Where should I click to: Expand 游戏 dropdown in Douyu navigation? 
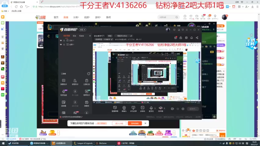pos(98,17)
